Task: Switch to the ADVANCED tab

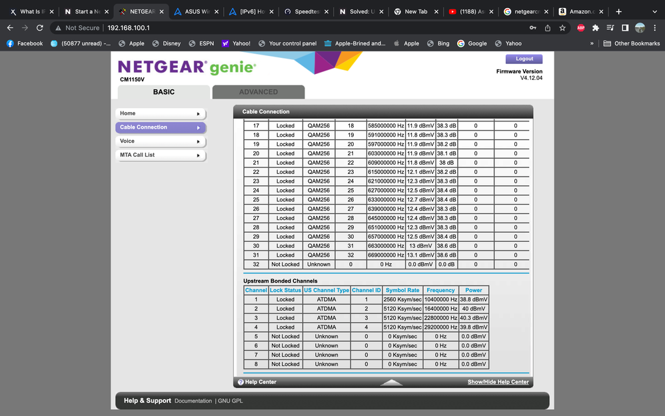Action: point(259,91)
